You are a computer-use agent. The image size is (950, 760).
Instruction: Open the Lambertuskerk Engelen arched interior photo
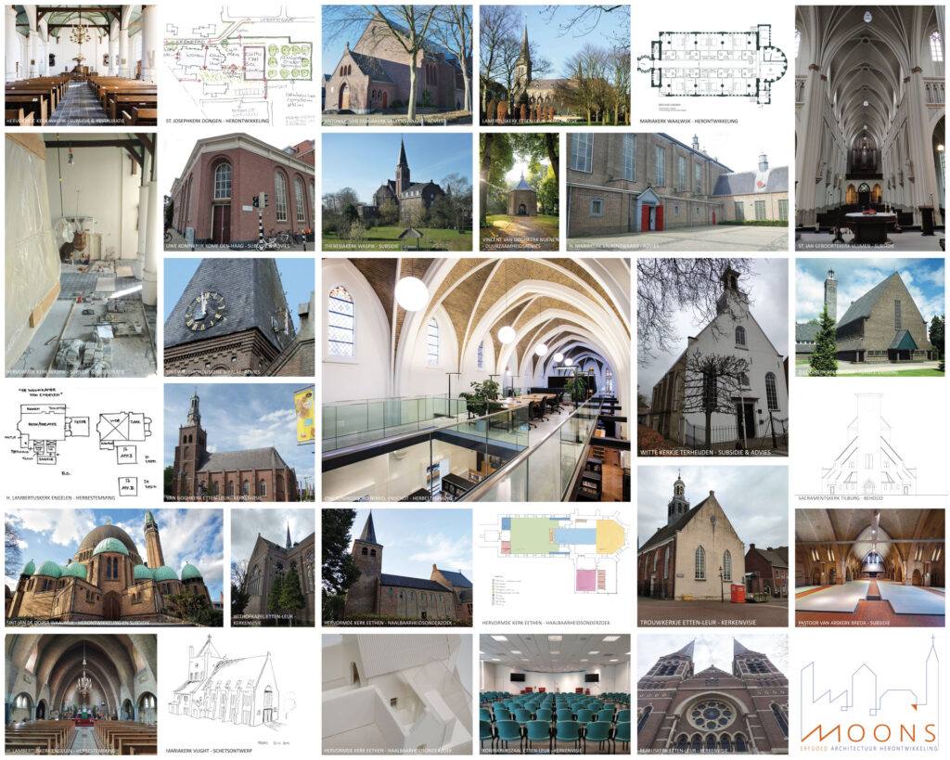click(x=81, y=694)
